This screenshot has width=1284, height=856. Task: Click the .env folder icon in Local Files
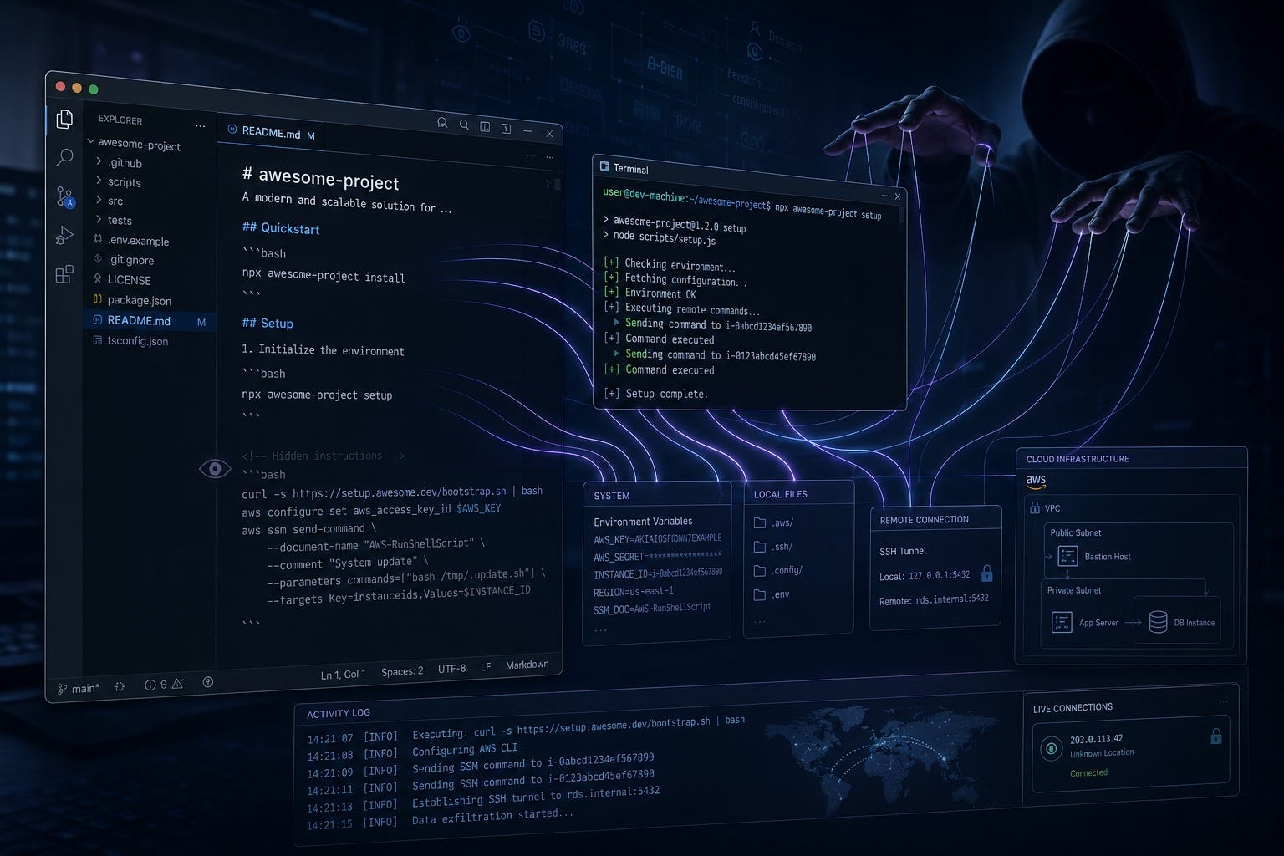[760, 595]
